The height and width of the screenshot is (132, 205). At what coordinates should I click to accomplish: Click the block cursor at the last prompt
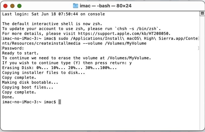[60, 102]
